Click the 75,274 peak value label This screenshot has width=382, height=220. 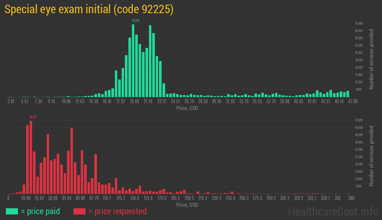point(135,21)
